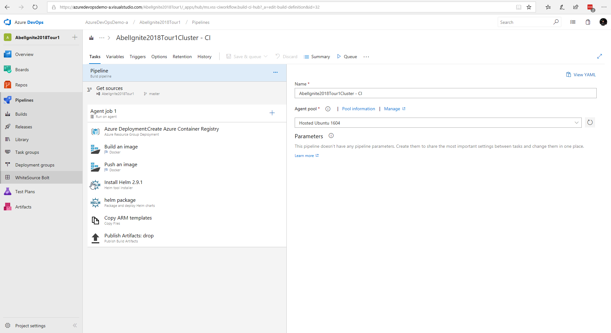Click AzureDevOpsDemo-a breadcrumb

tap(107, 22)
